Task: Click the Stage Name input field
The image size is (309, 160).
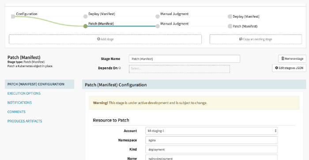Action: (185, 59)
